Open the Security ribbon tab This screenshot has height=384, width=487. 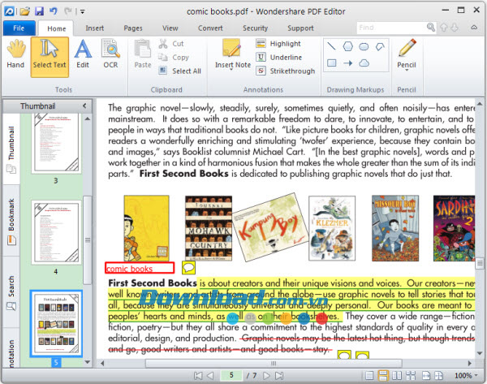[255, 28]
